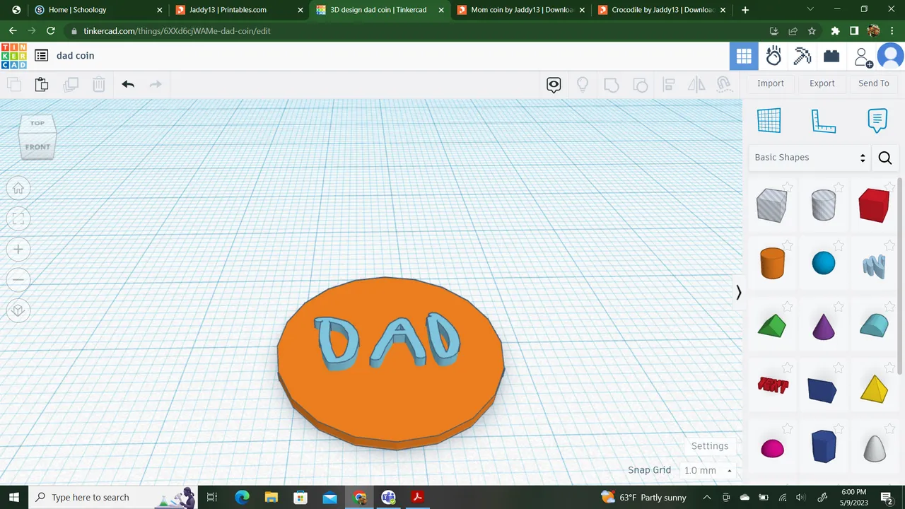Toggle the show hidden objects light bulb
Screen dimensions: 905x509
coord(582,84)
